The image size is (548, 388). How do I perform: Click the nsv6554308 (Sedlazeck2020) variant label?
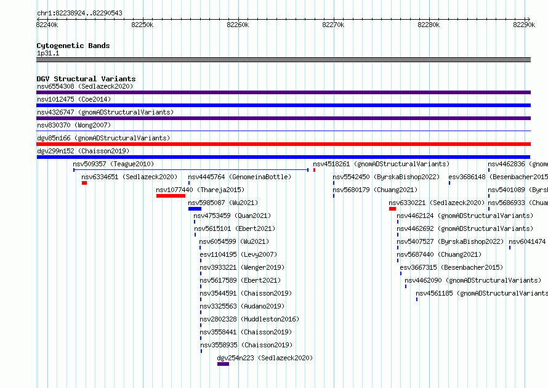pos(85,86)
